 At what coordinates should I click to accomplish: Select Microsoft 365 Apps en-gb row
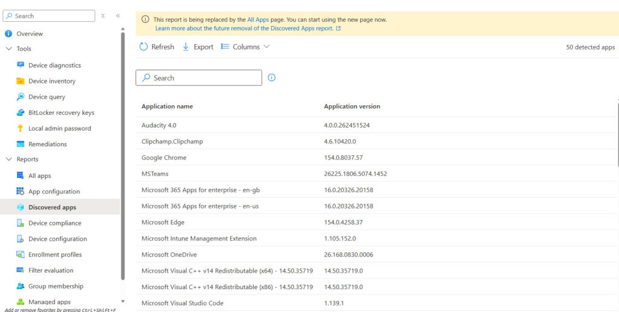click(x=377, y=190)
